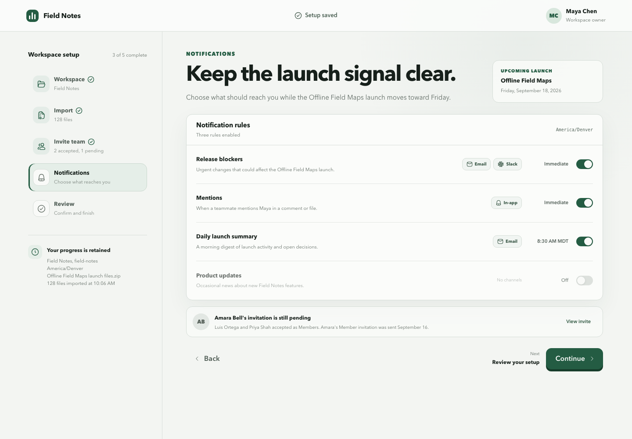Continue to review your setup
The image size is (632, 439).
pos(575,359)
